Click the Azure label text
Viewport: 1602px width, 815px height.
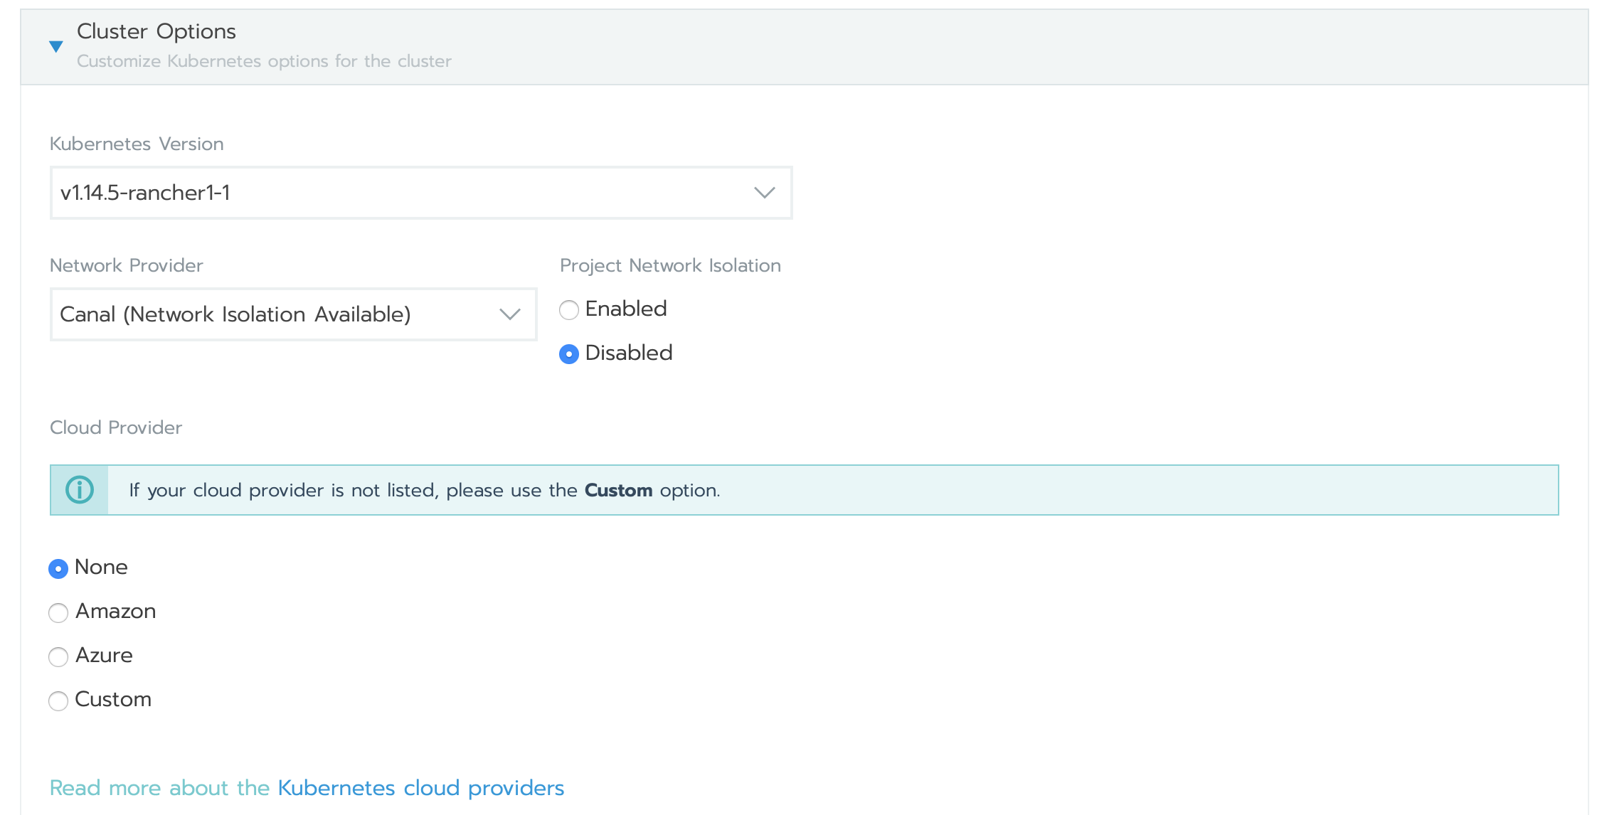[105, 656]
